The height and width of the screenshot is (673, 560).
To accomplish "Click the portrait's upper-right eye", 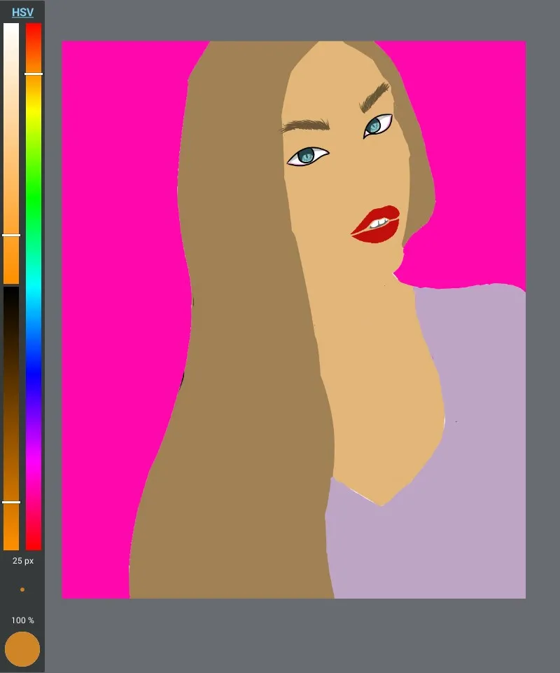I will [x=376, y=125].
